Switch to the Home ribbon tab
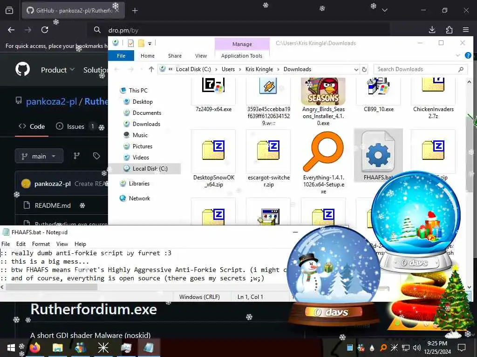The height and width of the screenshot is (357, 477). point(148,56)
